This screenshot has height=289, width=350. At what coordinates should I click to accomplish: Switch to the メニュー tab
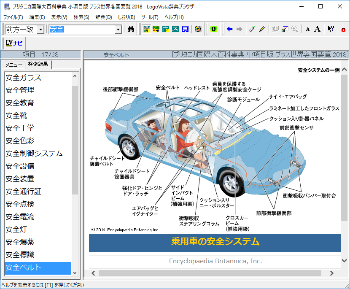click(14, 65)
